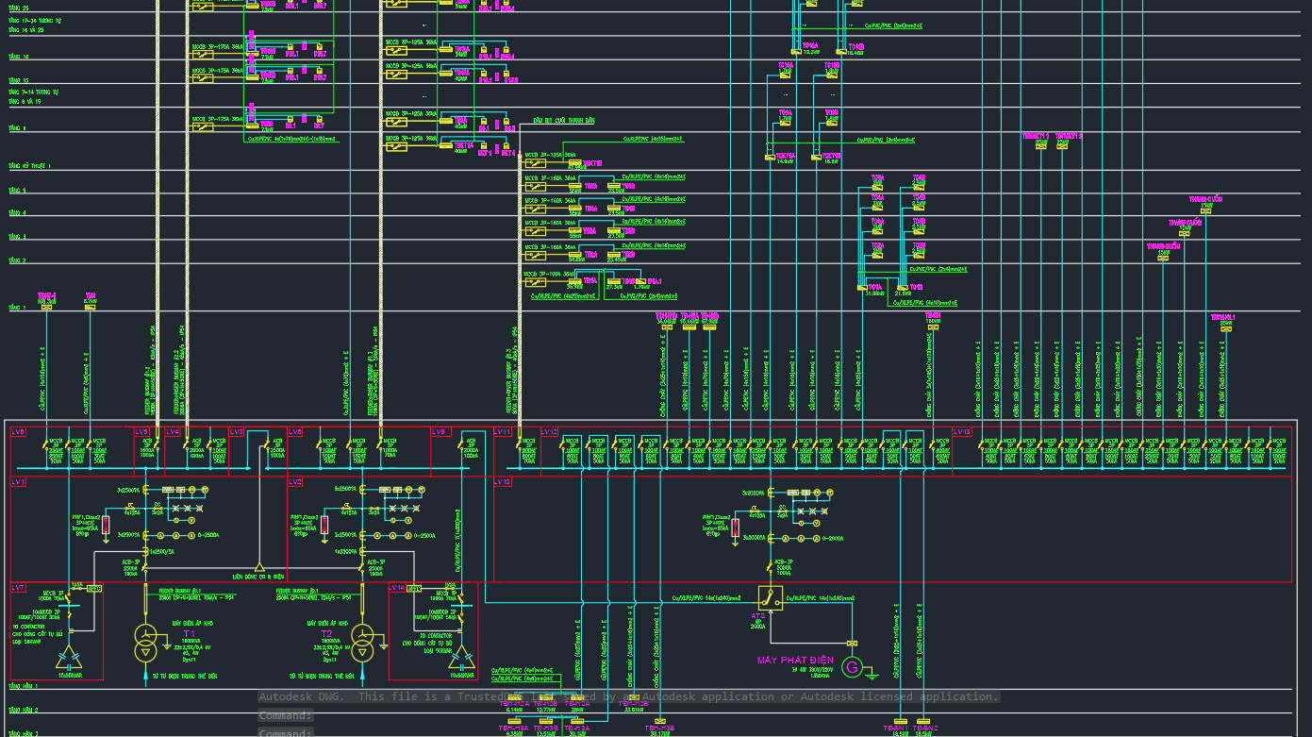This screenshot has height=737, width=1312.
Task: Select the red surge arrester symbol in LV1
Action: [x=106, y=525]
